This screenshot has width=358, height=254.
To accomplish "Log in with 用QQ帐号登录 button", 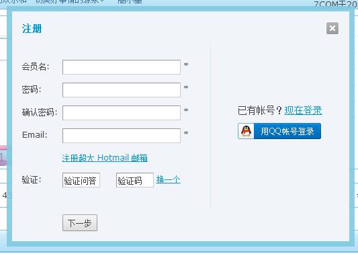I will [279, 131].
